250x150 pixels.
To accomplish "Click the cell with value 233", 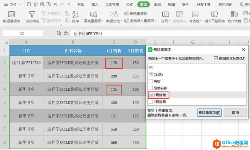I will (x=135, y=76).
